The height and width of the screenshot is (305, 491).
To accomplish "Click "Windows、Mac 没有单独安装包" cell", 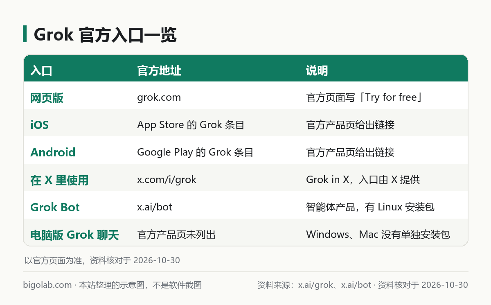I will coord(378,235).
